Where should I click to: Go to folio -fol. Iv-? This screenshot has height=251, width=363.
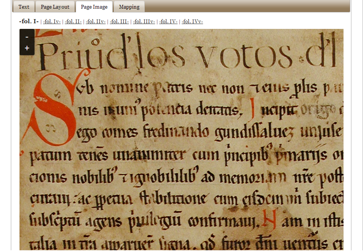pos(52,21)
